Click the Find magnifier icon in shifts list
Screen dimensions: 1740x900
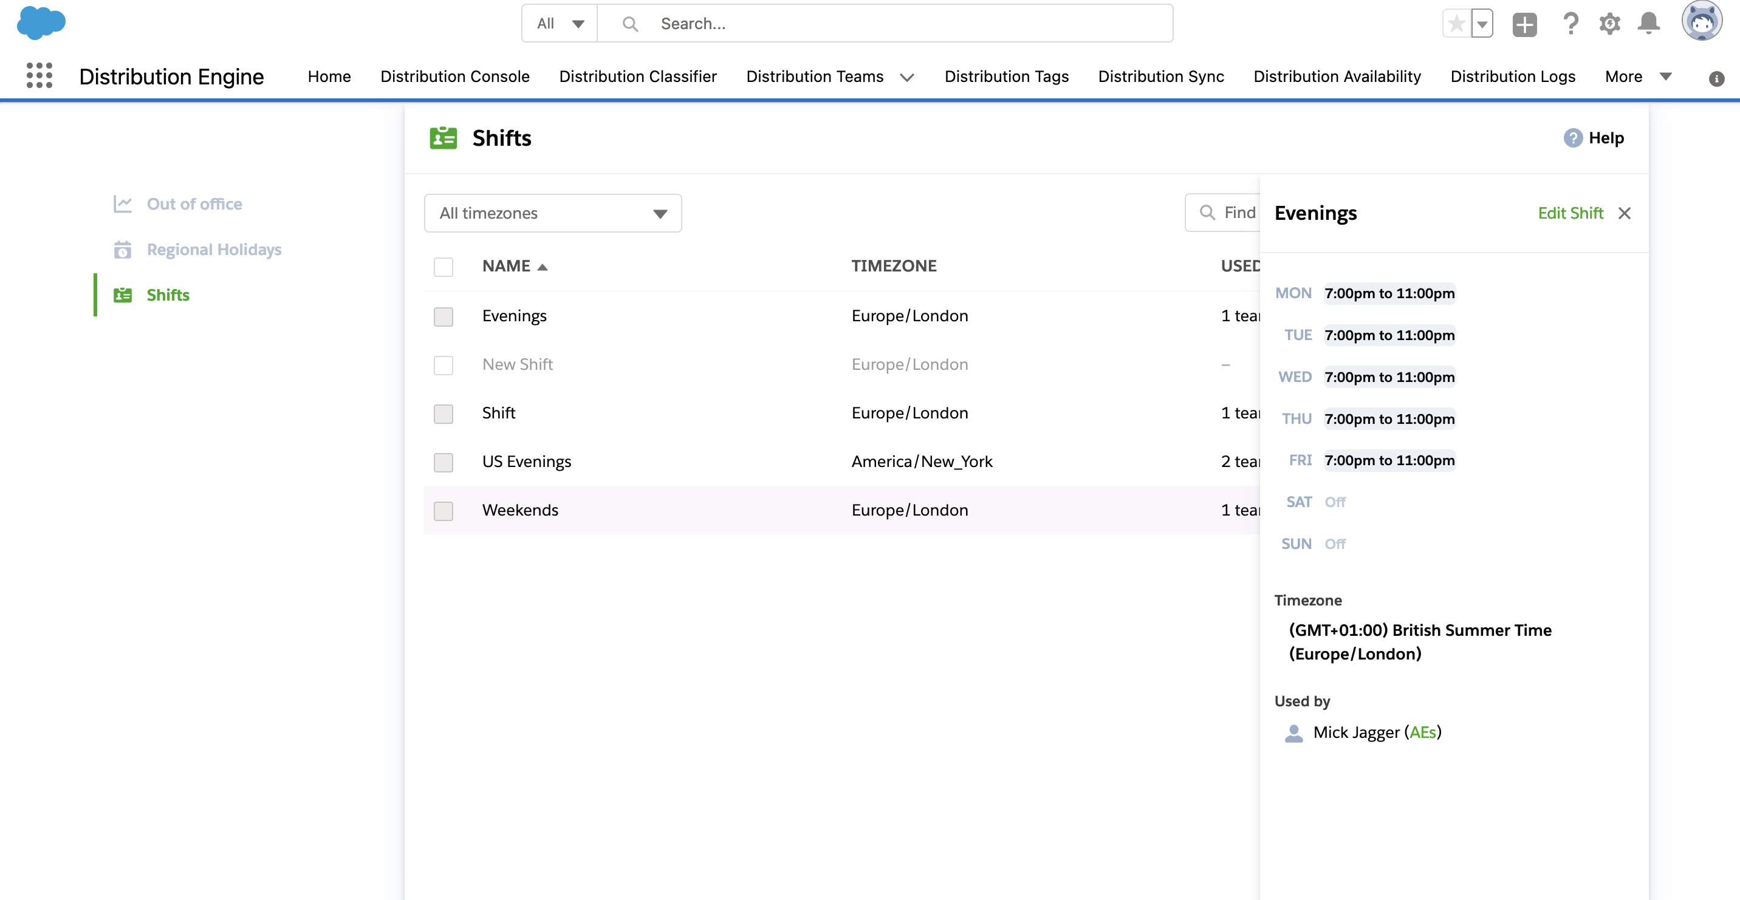click(1207, 213)
